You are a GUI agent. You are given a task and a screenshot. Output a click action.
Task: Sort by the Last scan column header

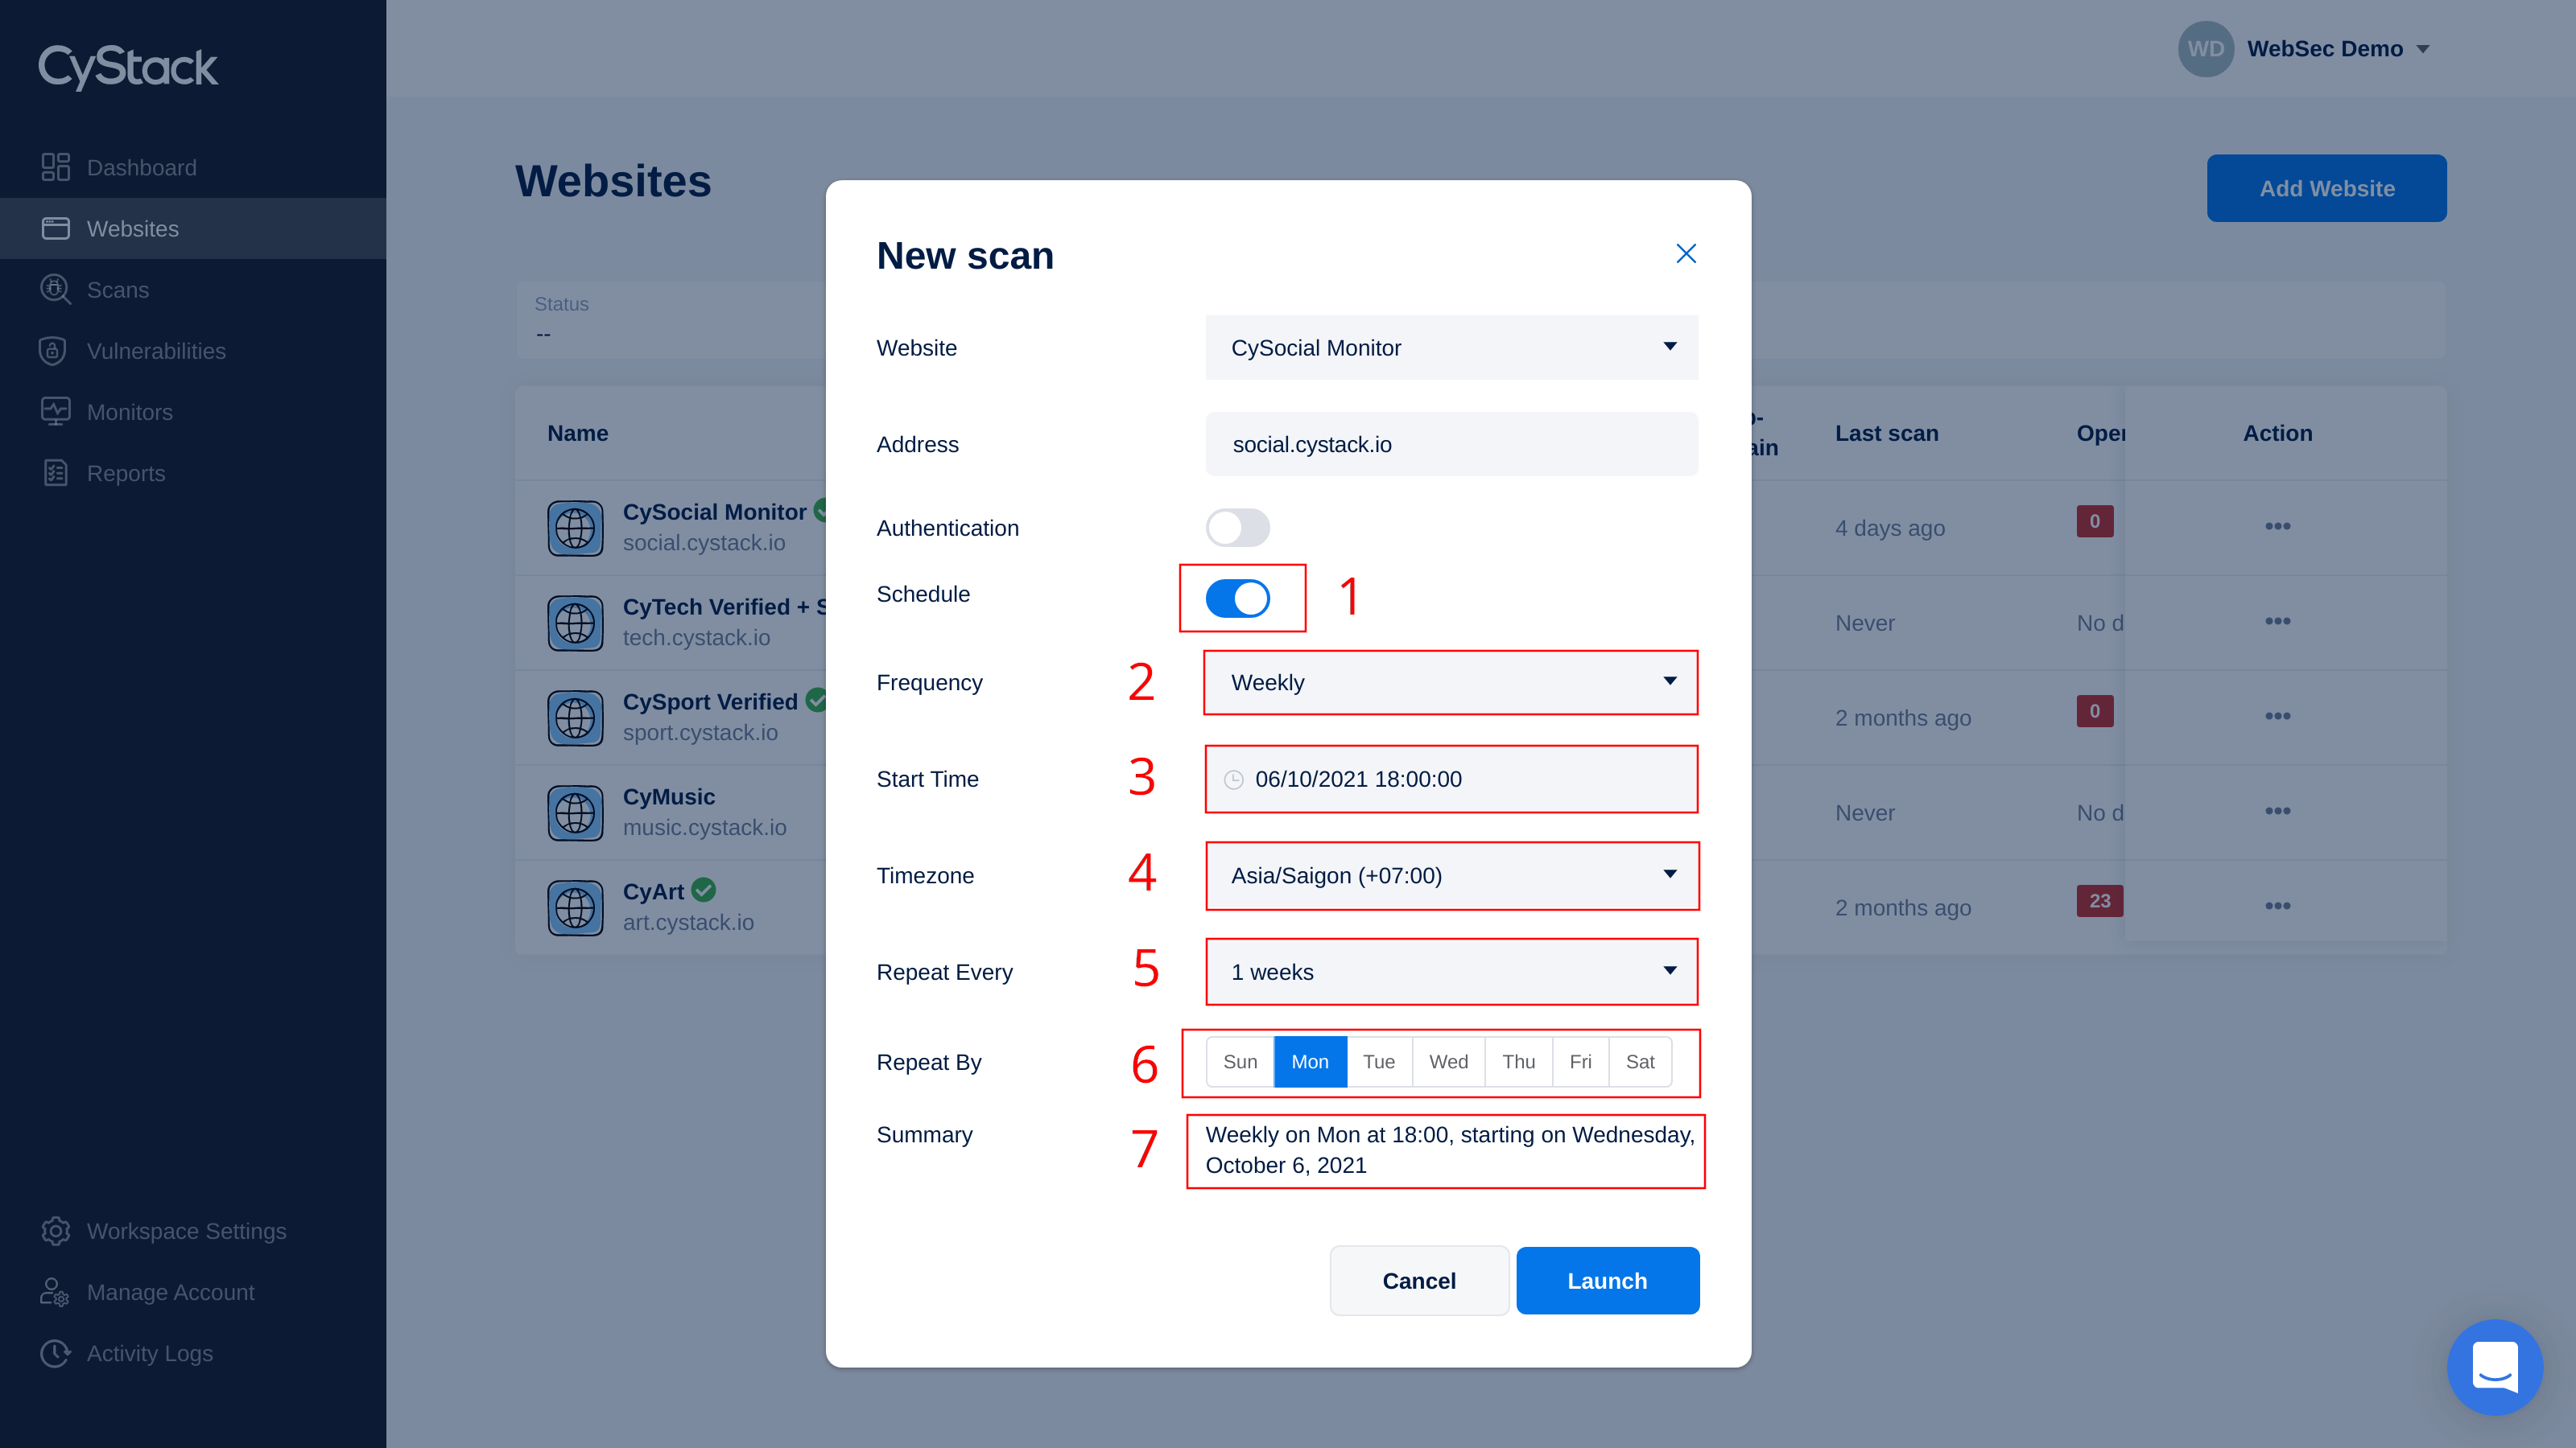click(x=1886, y=433)
